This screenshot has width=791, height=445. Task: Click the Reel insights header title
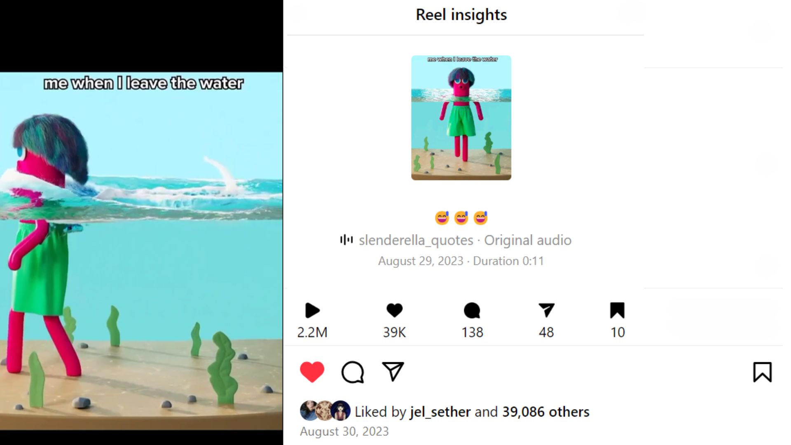(461, 15)
